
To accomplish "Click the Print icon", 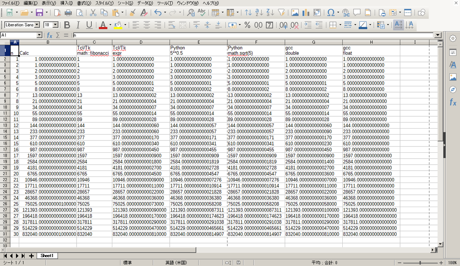I will point(68,13).
